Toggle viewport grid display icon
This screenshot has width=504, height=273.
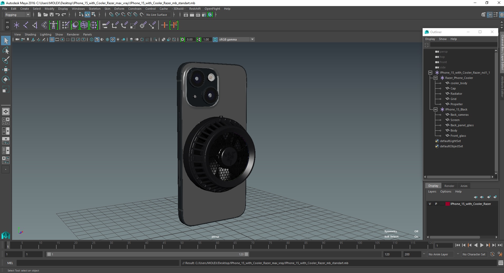[x=52, y=39]
